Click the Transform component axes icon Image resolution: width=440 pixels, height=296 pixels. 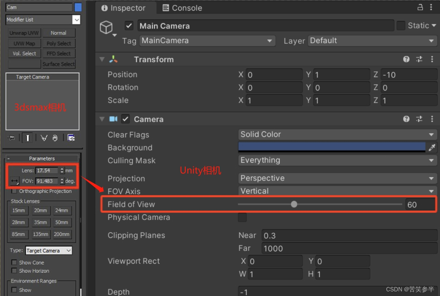(113, 59)
